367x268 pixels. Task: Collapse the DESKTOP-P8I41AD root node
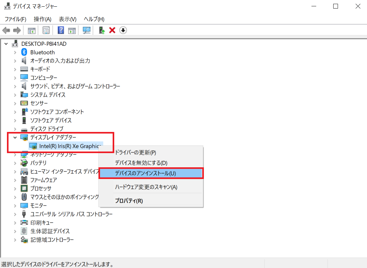[x=6, y=44]
